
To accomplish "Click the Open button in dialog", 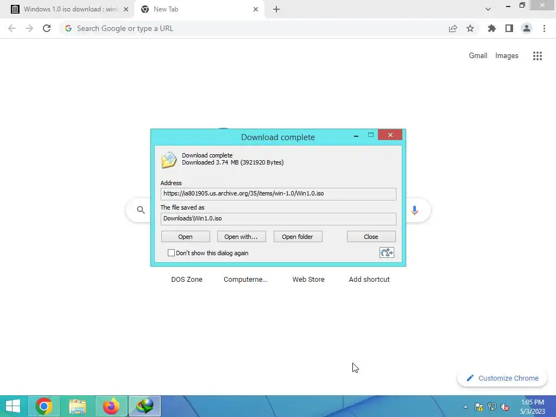I will [186, 237].
